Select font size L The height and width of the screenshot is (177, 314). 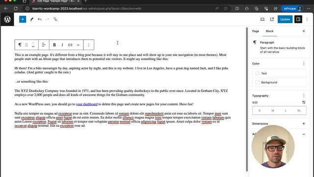286,111
